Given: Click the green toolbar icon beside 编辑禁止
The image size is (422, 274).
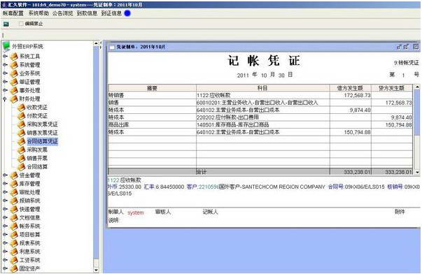Looking at the screenshot, I should (6, 24).
